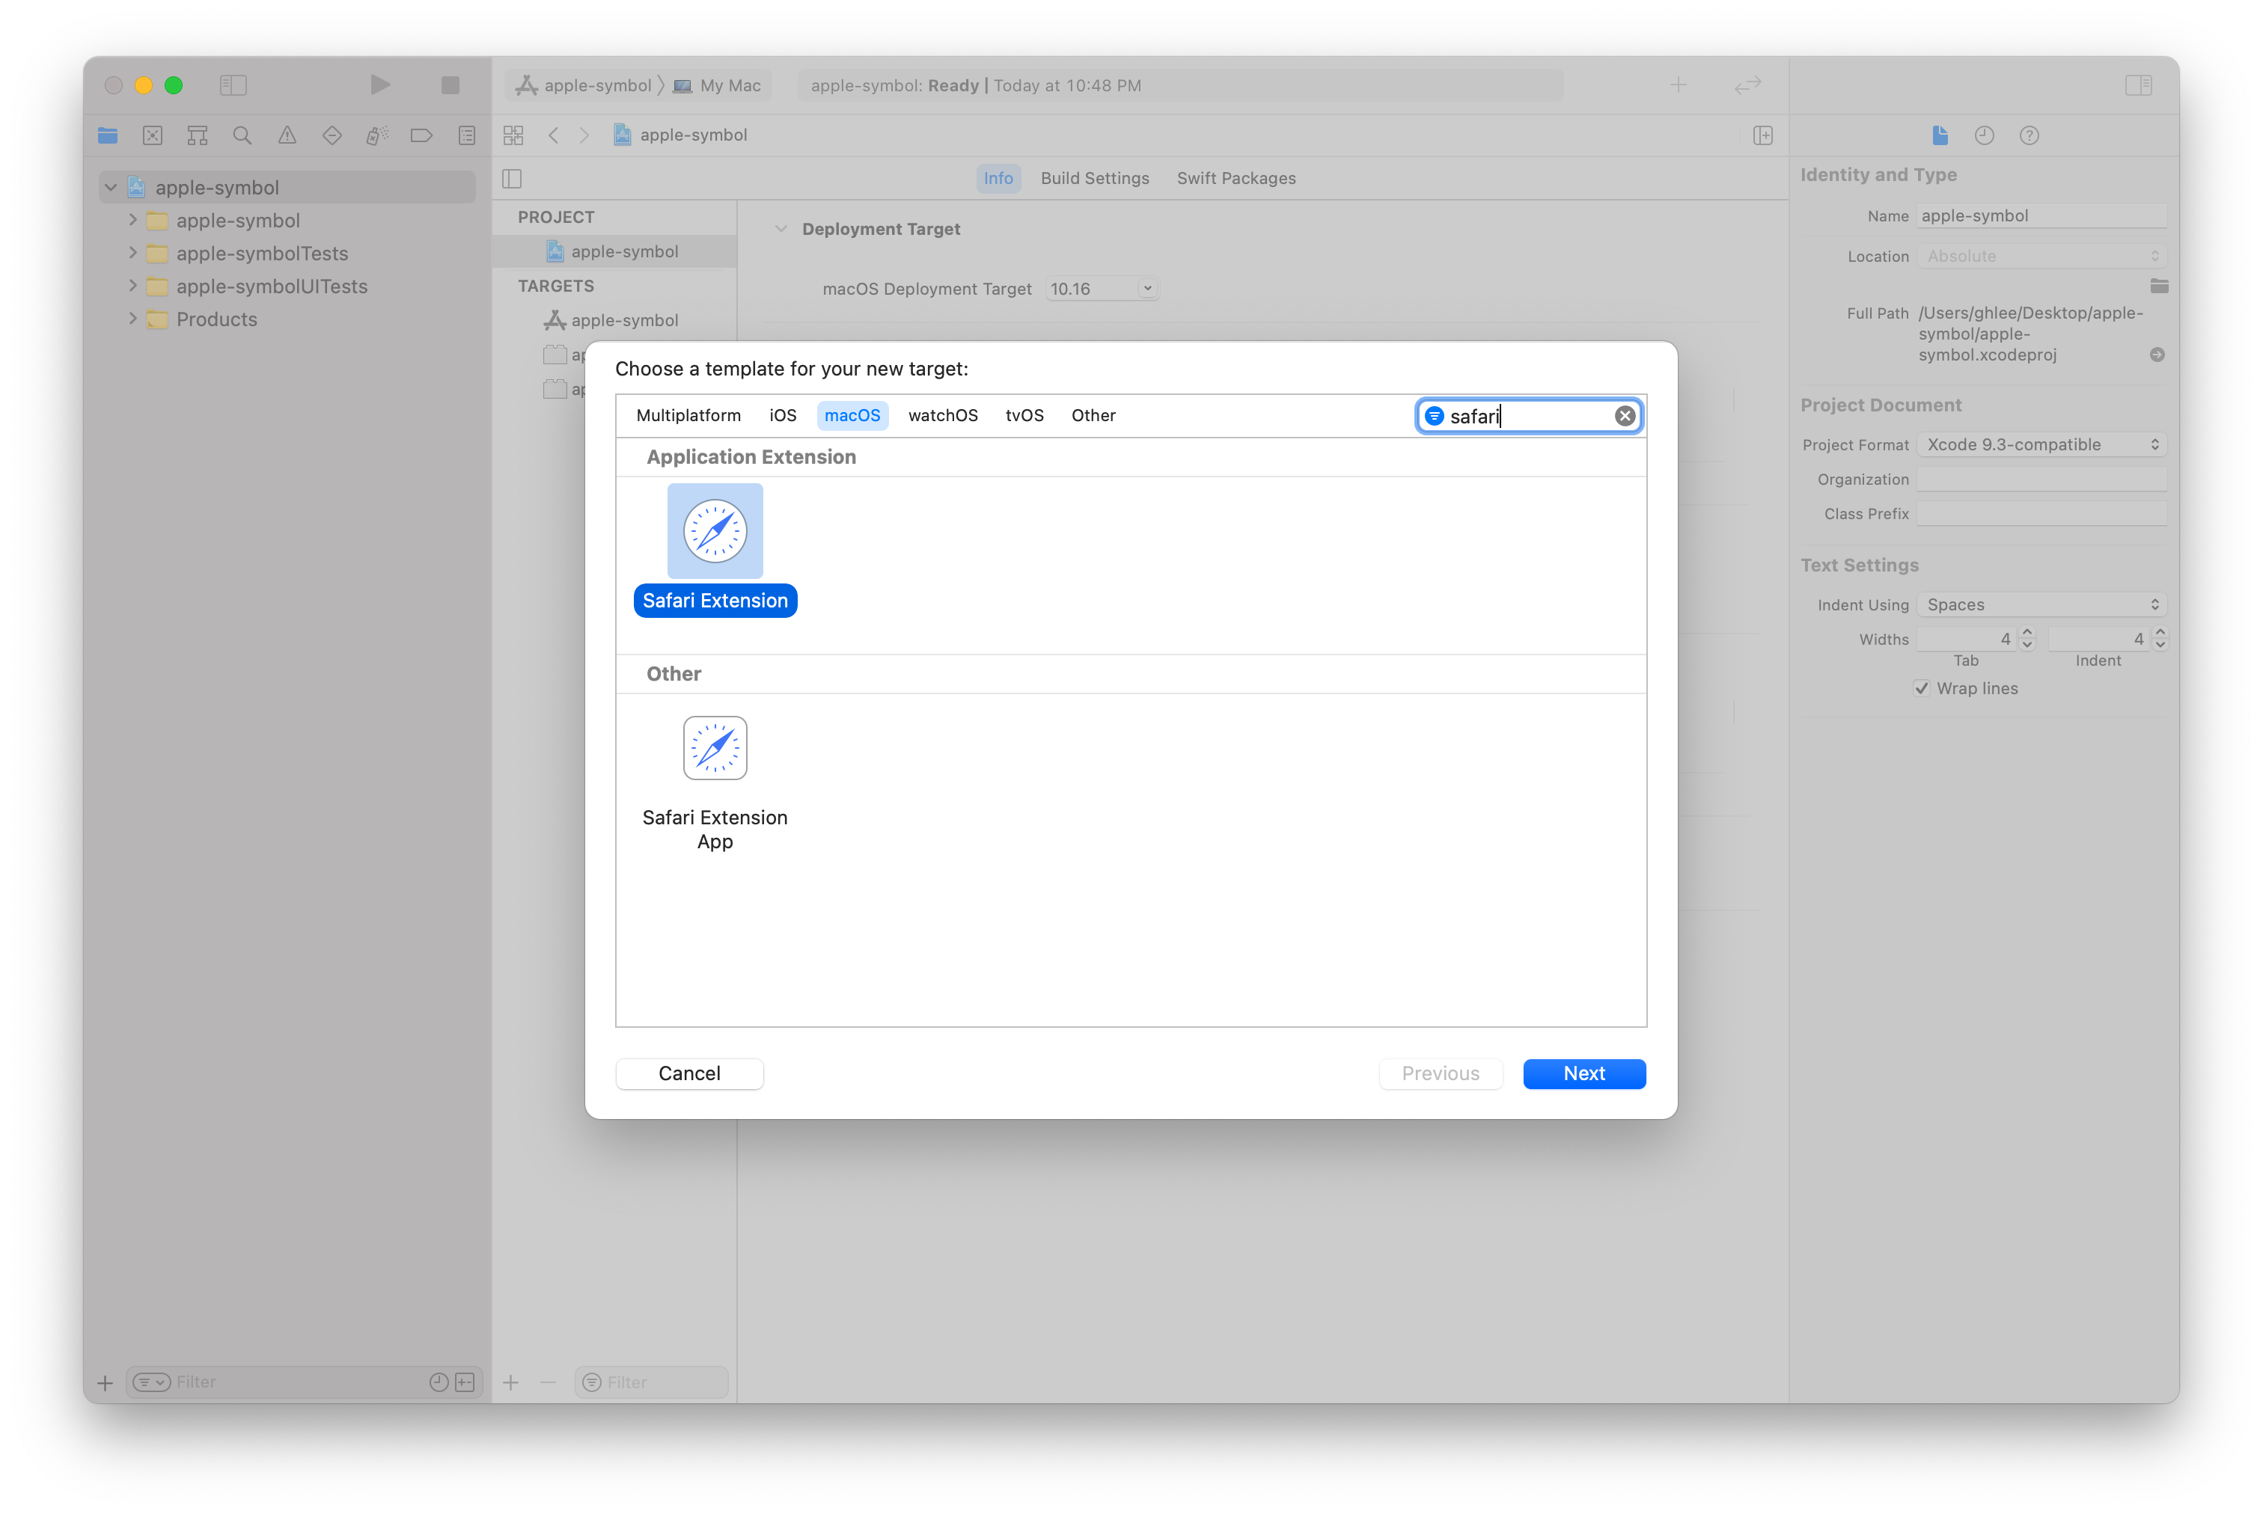
Task: Click the Cancel button
Action: click(690, 1073)
